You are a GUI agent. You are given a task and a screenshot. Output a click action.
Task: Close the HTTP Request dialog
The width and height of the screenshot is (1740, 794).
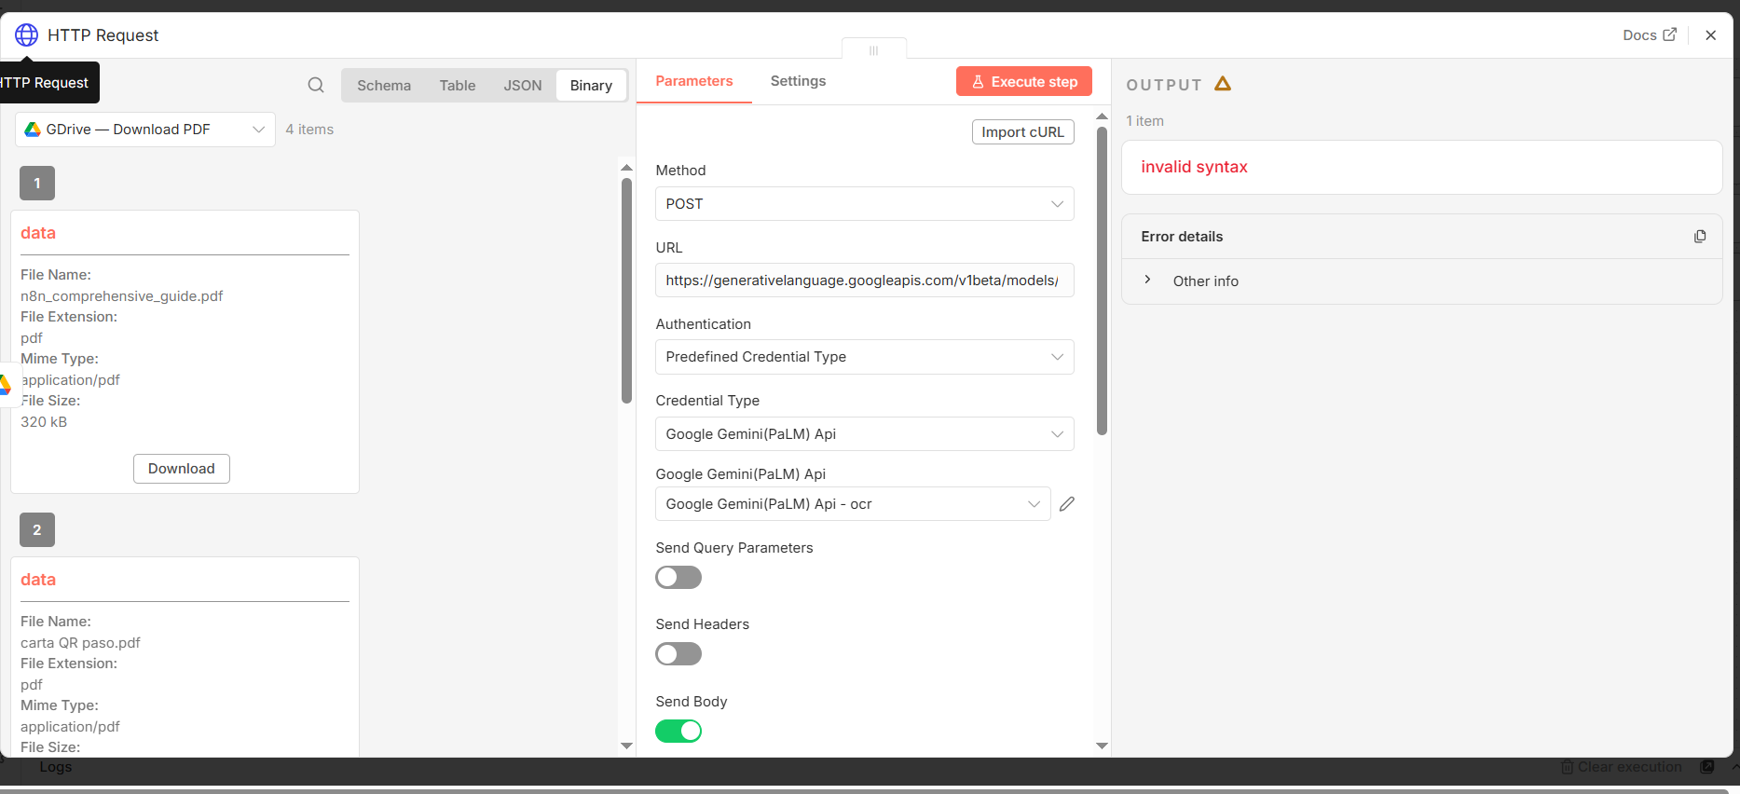click(x=1710, y=34)
